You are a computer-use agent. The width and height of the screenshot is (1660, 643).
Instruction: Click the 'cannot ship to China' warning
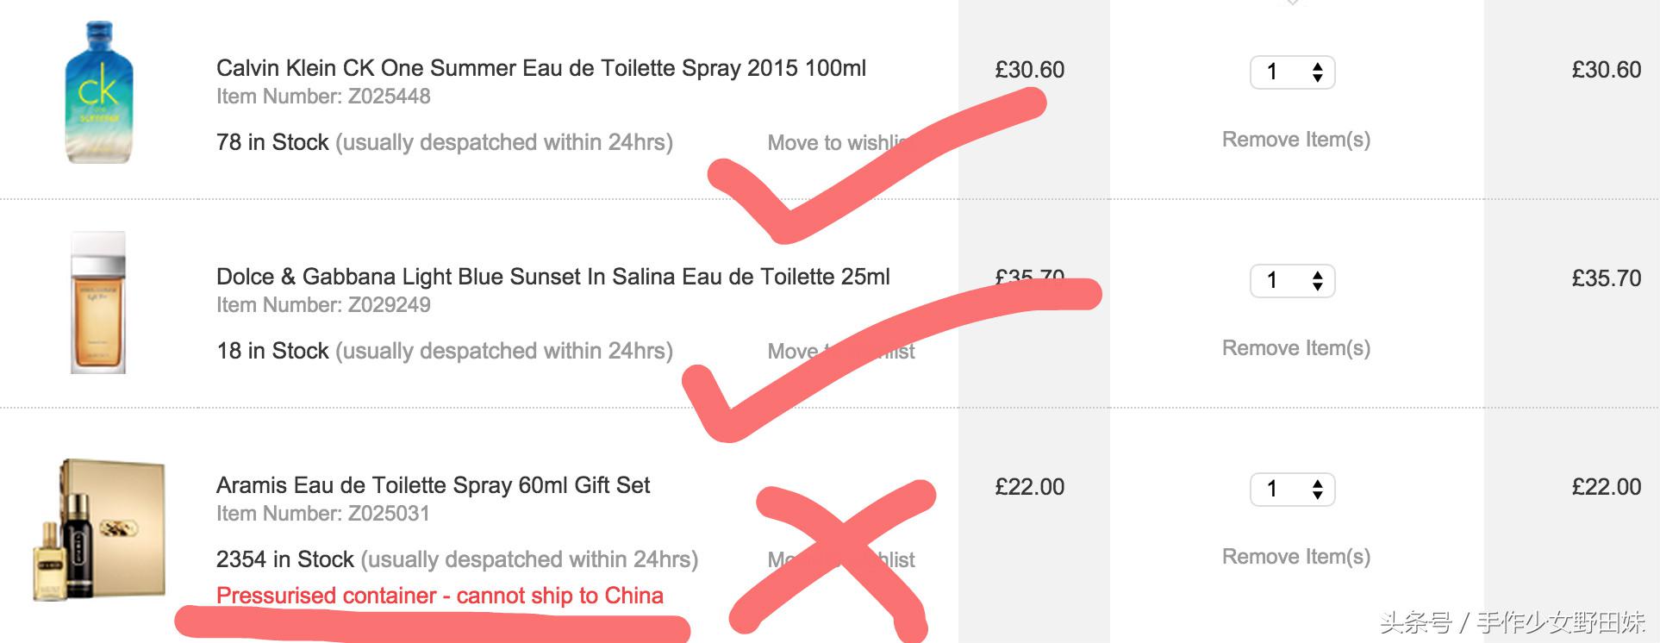(x=440, y=595)
